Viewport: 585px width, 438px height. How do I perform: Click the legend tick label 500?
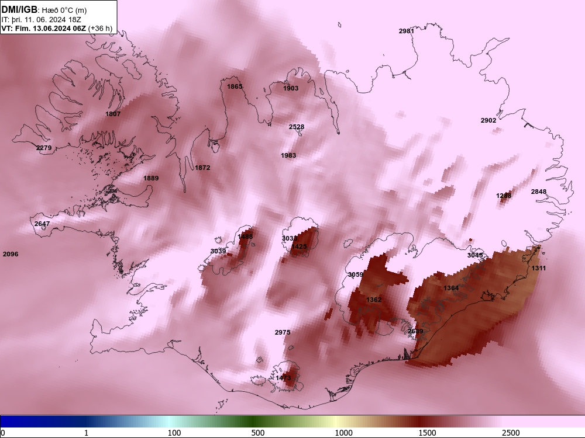point(258,433)
